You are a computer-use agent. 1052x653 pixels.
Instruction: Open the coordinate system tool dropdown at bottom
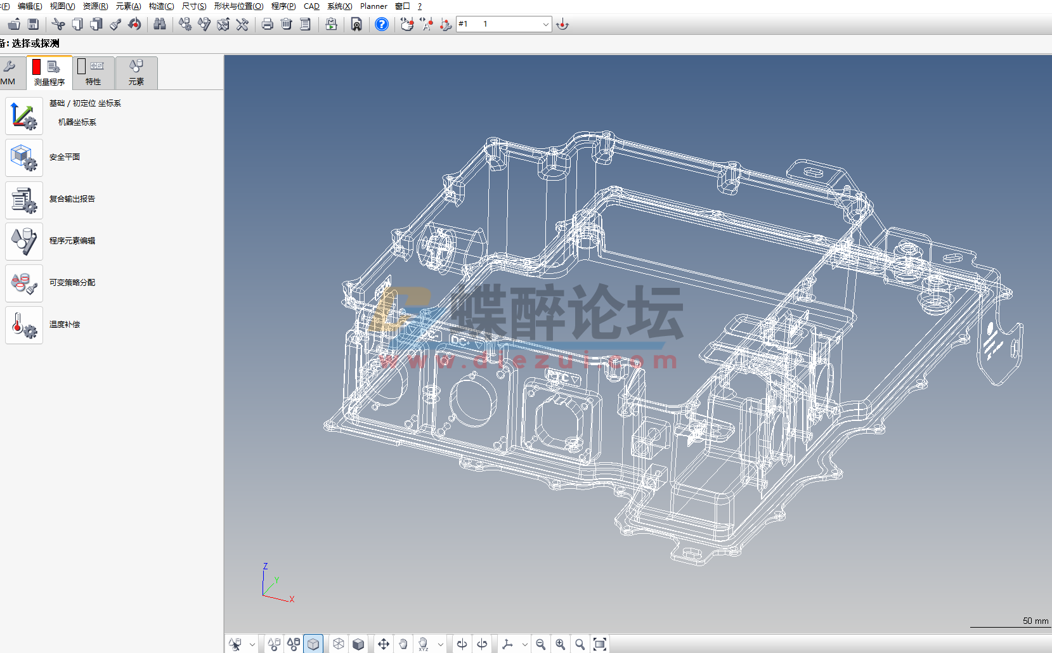click(524, 643)
